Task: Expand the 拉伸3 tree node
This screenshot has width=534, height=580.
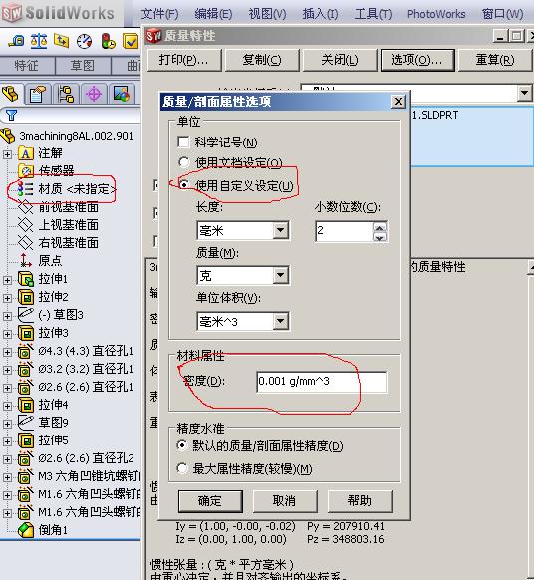Action: click(x=7, y=334)
